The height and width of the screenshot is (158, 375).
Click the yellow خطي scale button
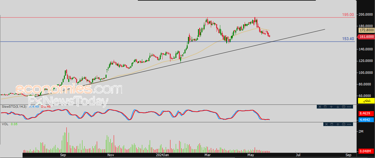[x=366, y=101]
